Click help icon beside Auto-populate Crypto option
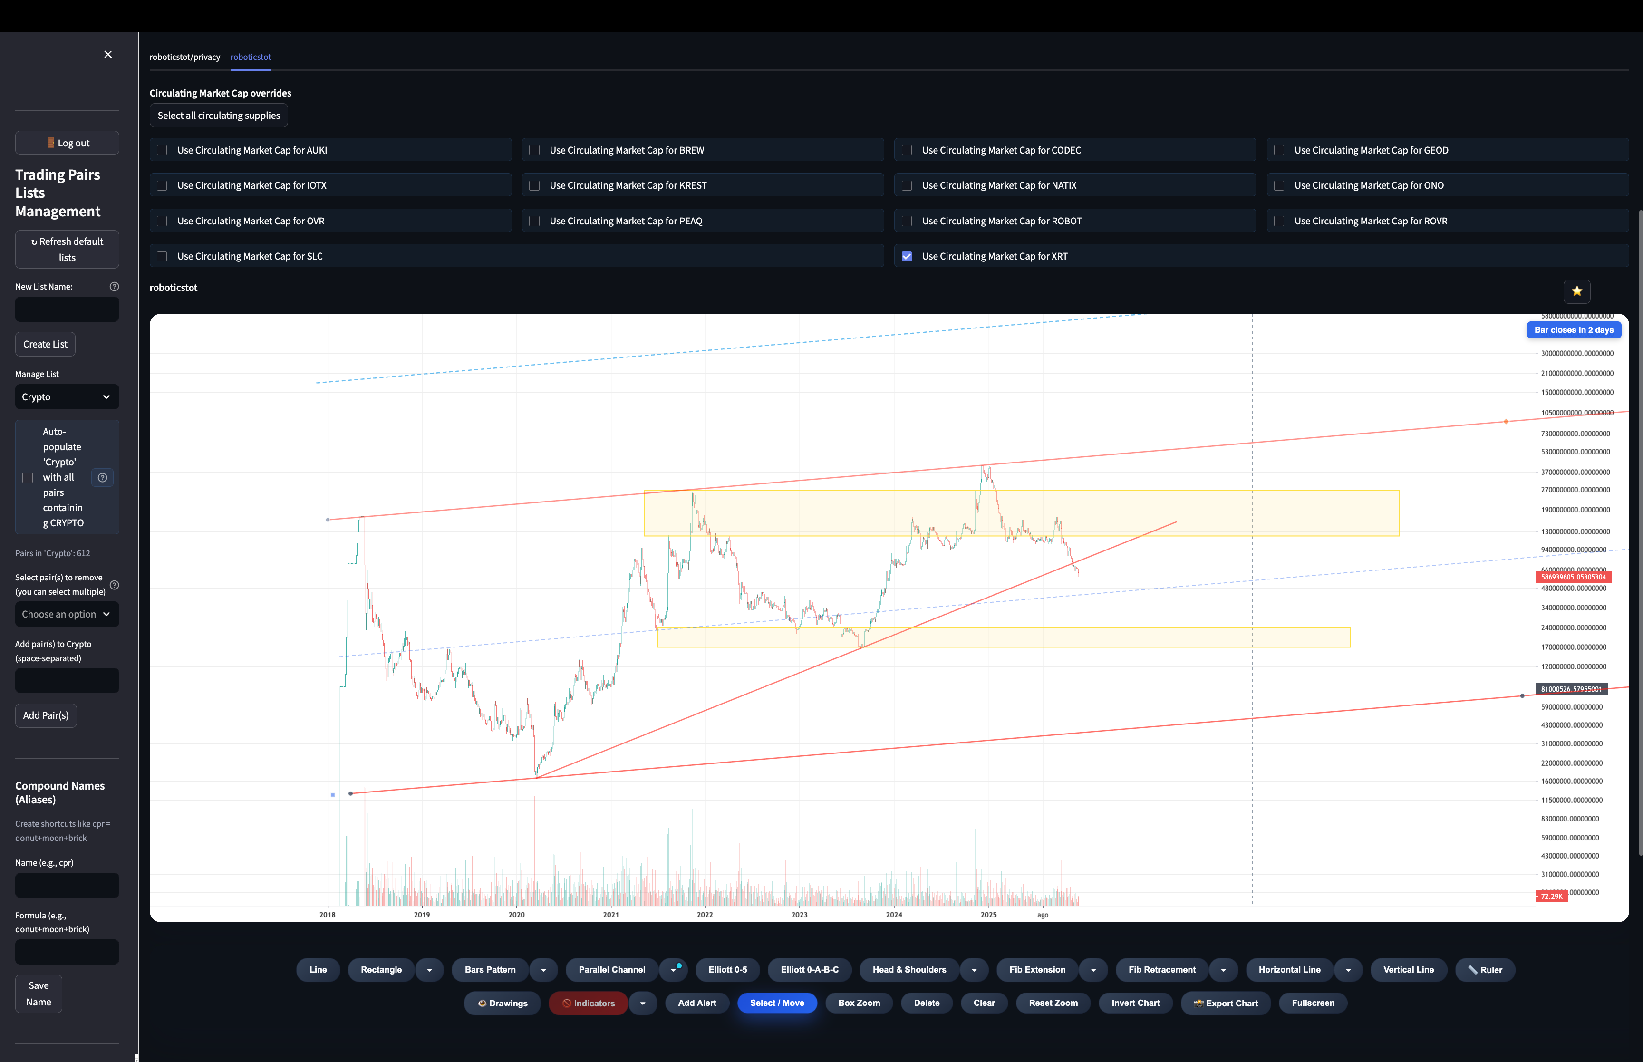Viewport: 1643px width, 1062px height. 103,477
